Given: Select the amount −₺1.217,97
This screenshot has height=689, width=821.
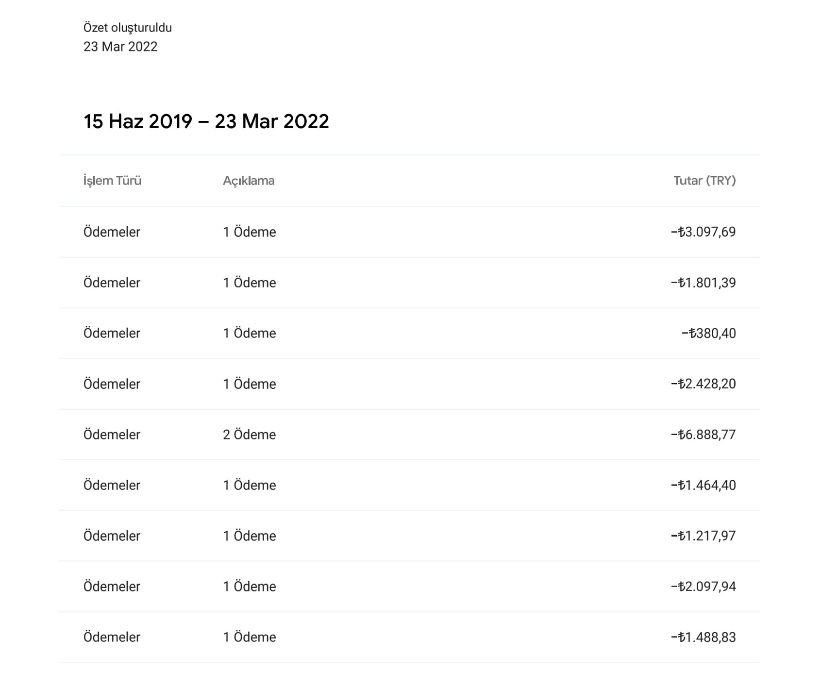Looking at the screenshot, I should pyautogui.click(x=703, y=536).
